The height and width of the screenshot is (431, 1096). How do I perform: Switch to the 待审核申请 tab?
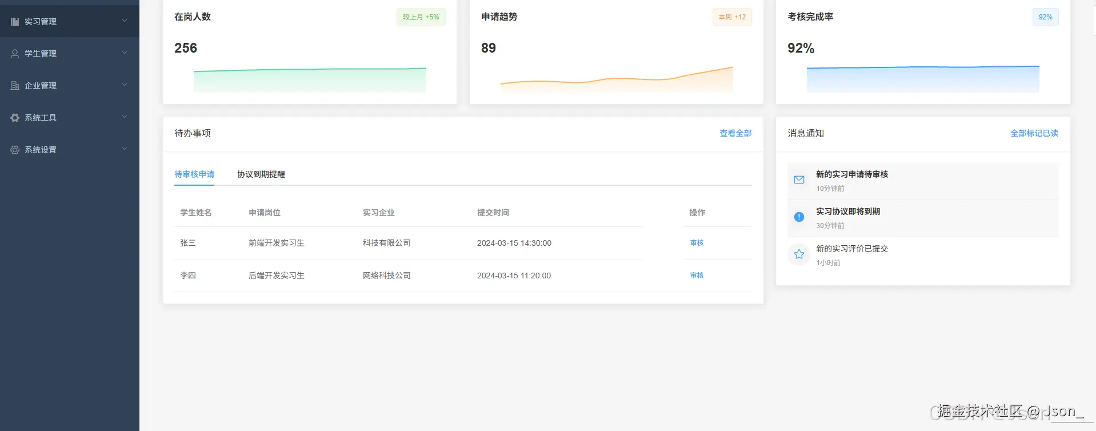[x=194, y=174]
